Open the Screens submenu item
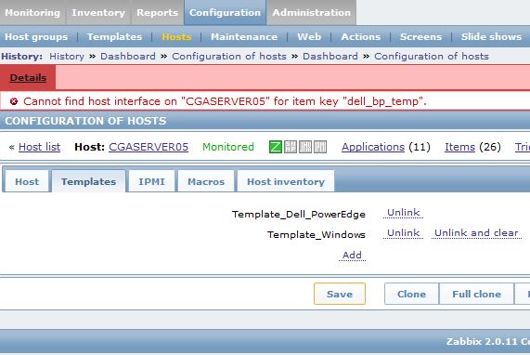 click(x=420, y=36)
